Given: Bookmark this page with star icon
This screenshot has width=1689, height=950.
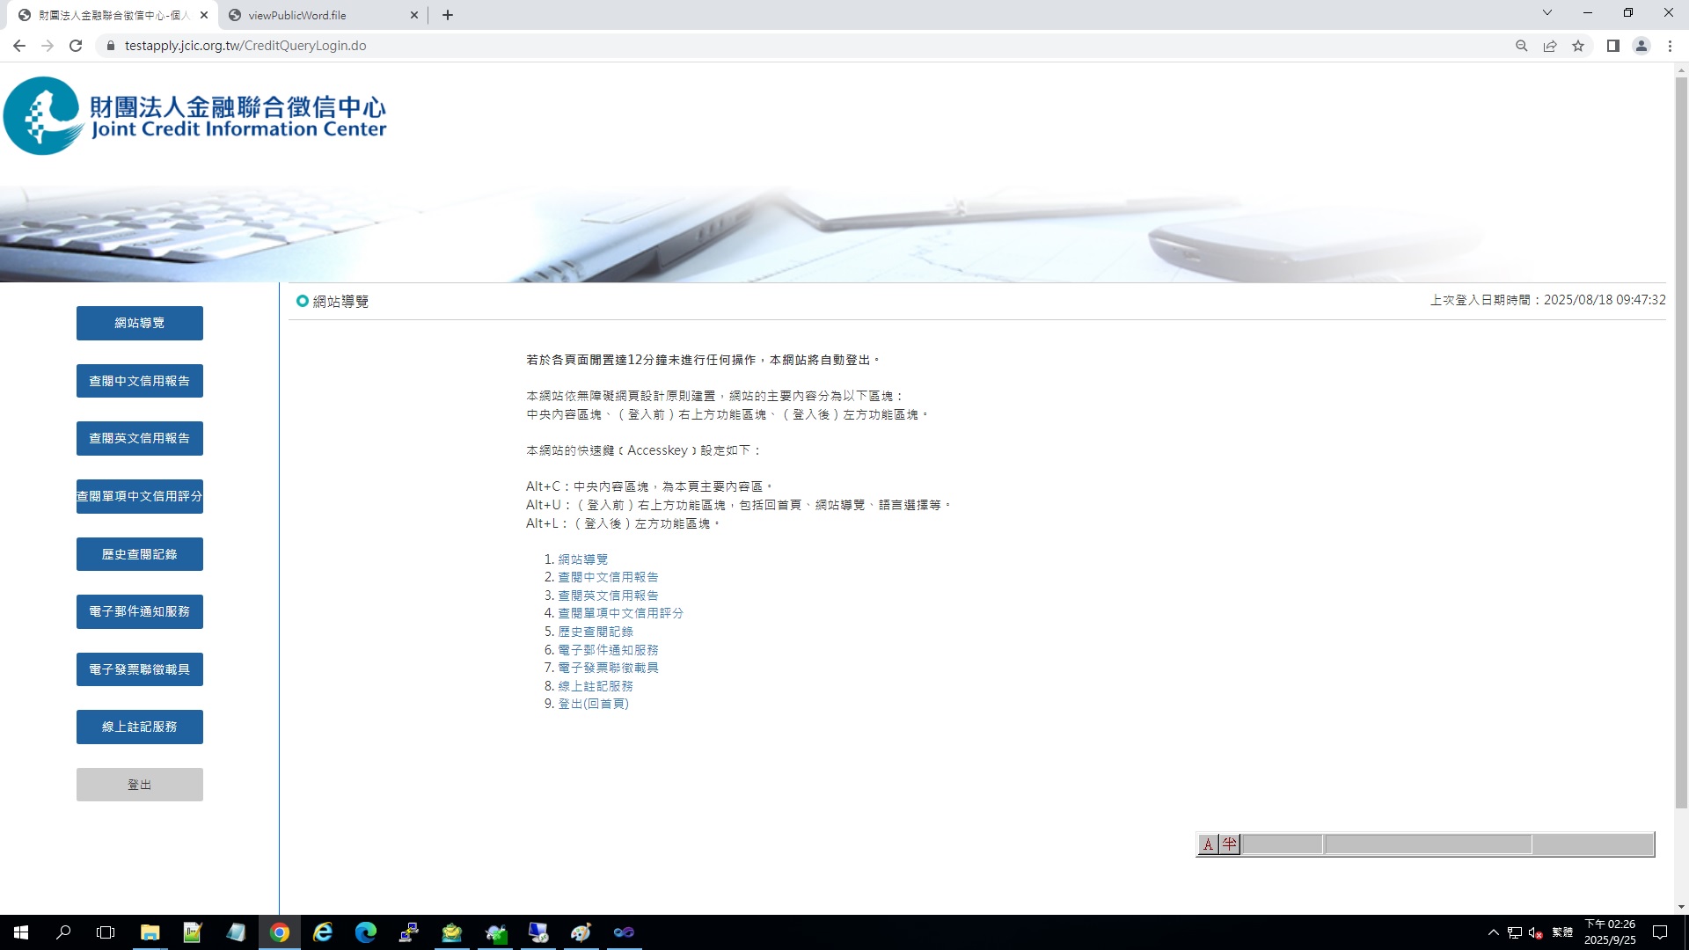Looking at the screenshot, I should click(1578, 46).
